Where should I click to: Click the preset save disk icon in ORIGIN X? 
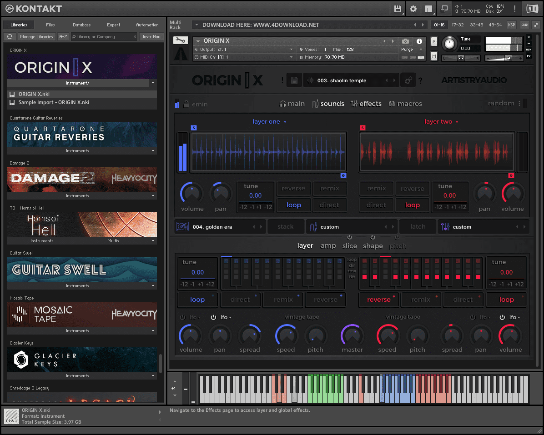click(294, 80)
